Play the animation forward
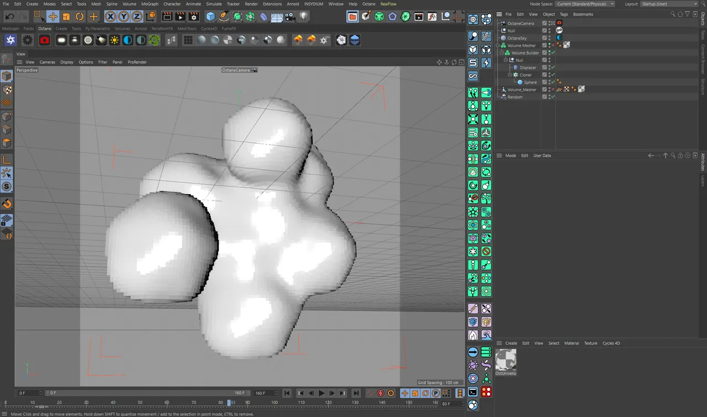 pyautogui.click(x=321, y=393)
